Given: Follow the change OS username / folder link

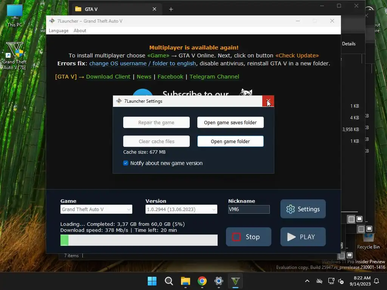Looking at the screenshot, I should [142, 63].
